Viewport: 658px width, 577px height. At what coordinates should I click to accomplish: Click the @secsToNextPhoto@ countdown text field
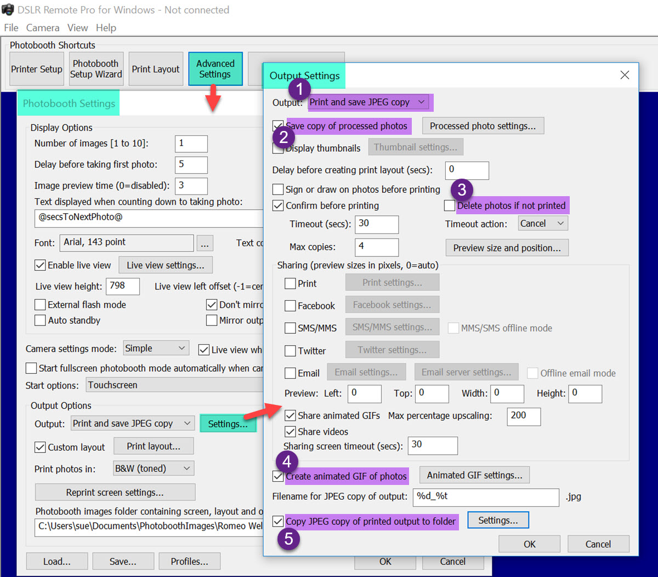pos(149,218)
